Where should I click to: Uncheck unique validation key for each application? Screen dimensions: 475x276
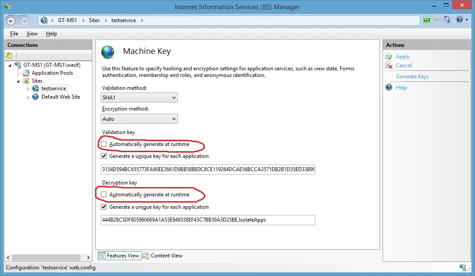[104, 156]
